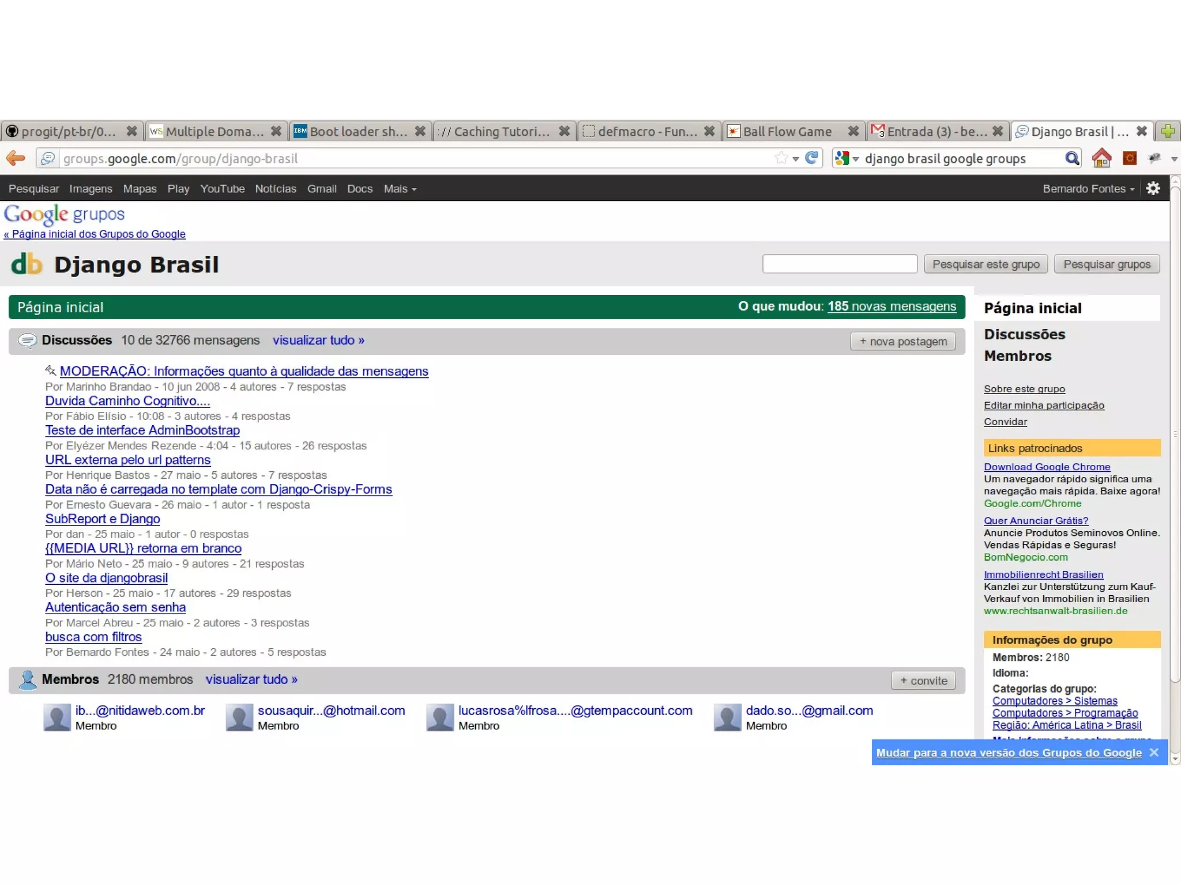The image size is (1181, 885).
Task: Bookmark page with the star icon
Action: pos(781,158)
